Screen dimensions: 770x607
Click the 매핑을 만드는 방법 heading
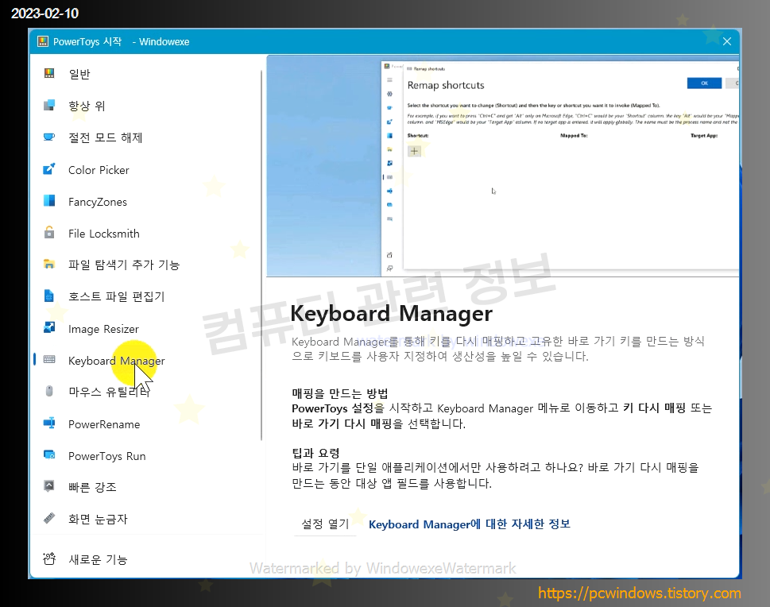coord(340,393)
